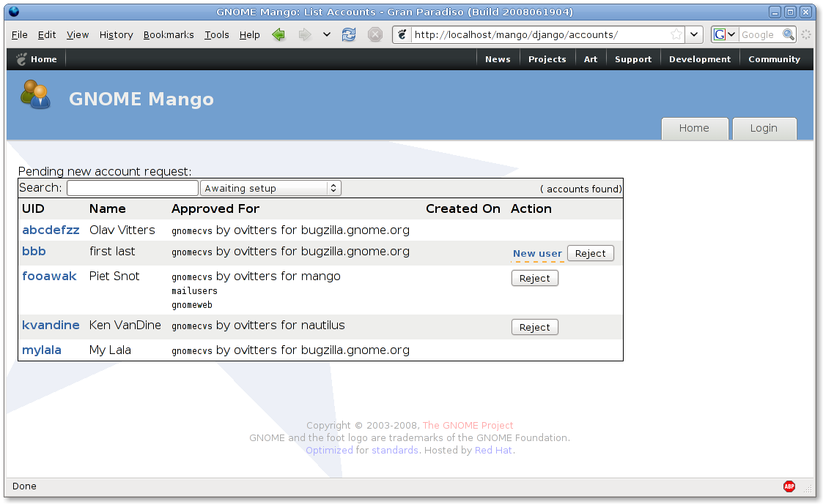Click the account Search text field
823x504 pixels.
tap(132, 188)
